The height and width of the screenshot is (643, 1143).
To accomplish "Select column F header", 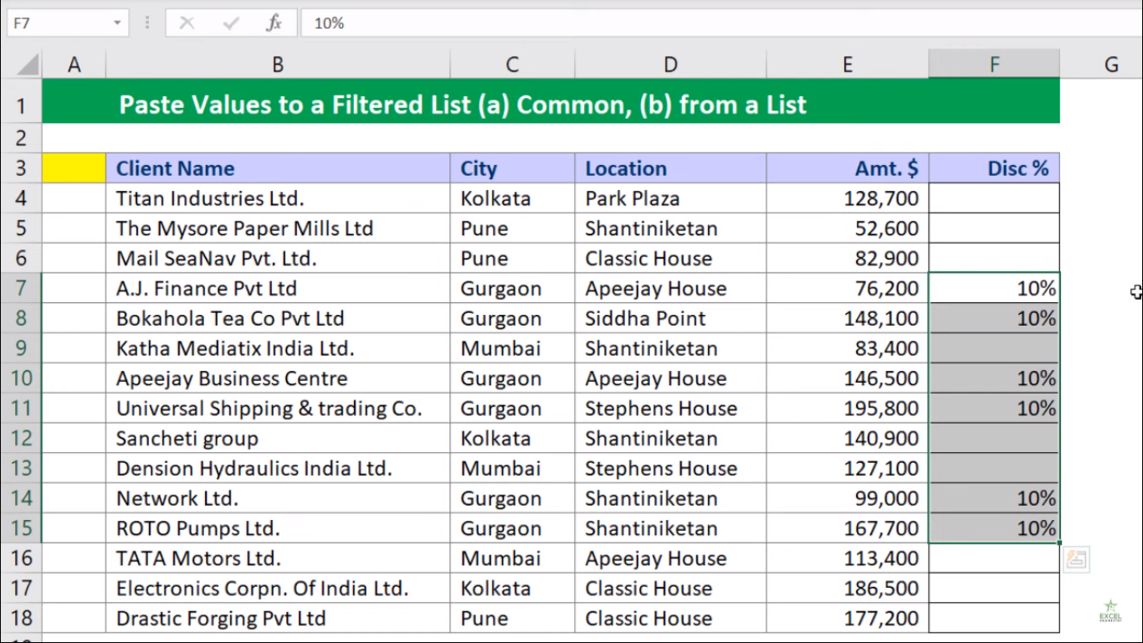I will point(994,64).
